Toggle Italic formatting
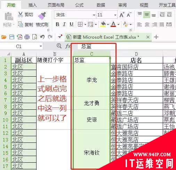Viewport: 176px width, 170px height. [x=64, y=24]
